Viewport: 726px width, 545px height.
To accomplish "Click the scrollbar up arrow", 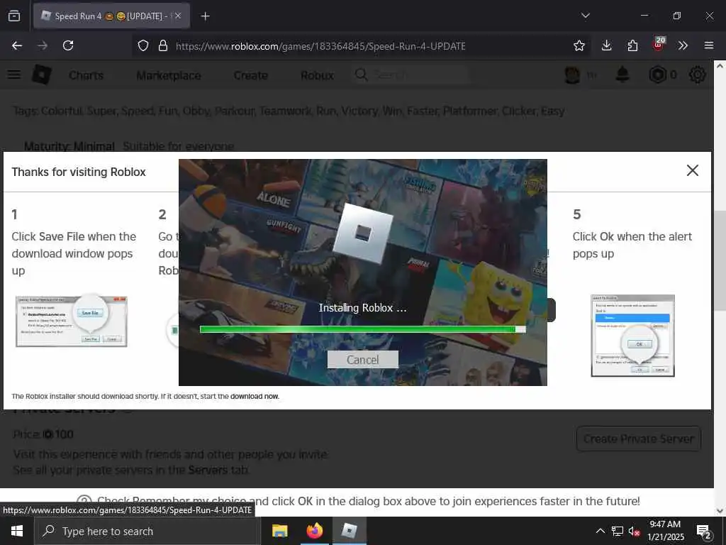I will 720,66.
